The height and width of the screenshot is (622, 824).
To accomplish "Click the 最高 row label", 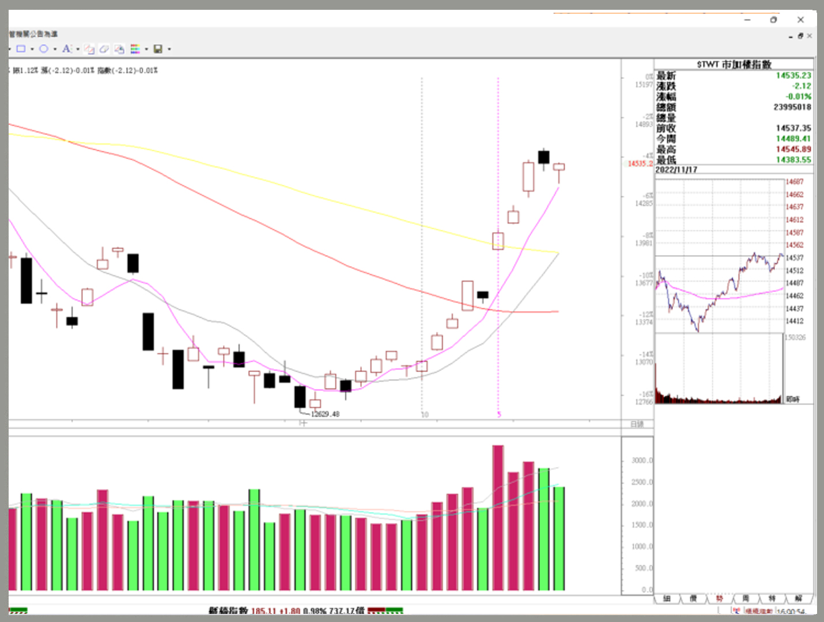I will click(x=666, y=149).
